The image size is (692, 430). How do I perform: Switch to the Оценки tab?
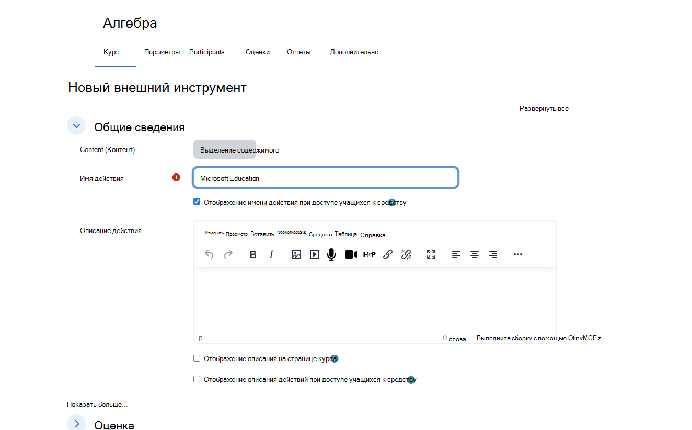coord(258,52)
